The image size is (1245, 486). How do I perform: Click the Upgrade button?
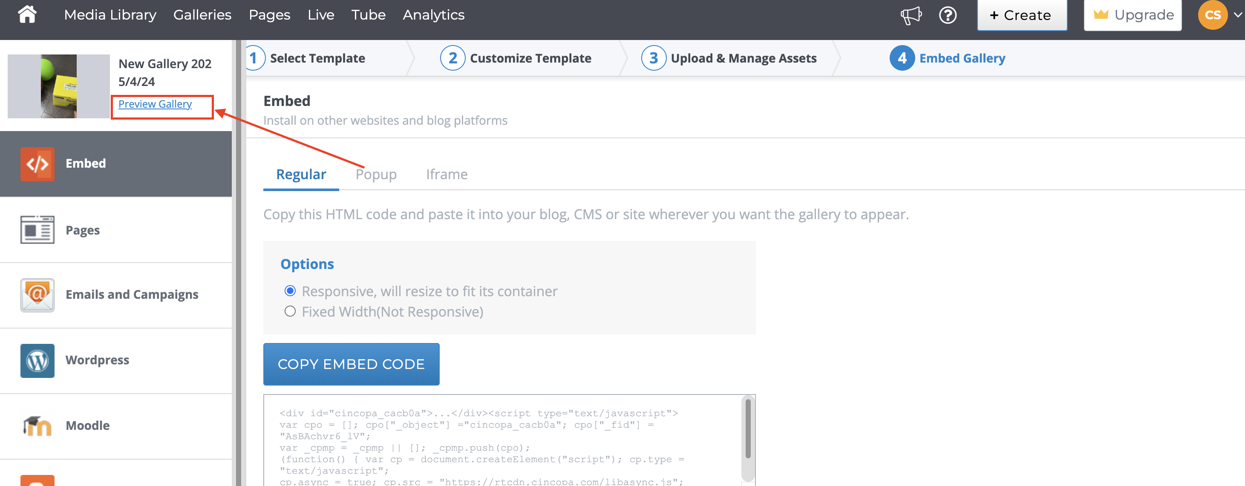1133,15
